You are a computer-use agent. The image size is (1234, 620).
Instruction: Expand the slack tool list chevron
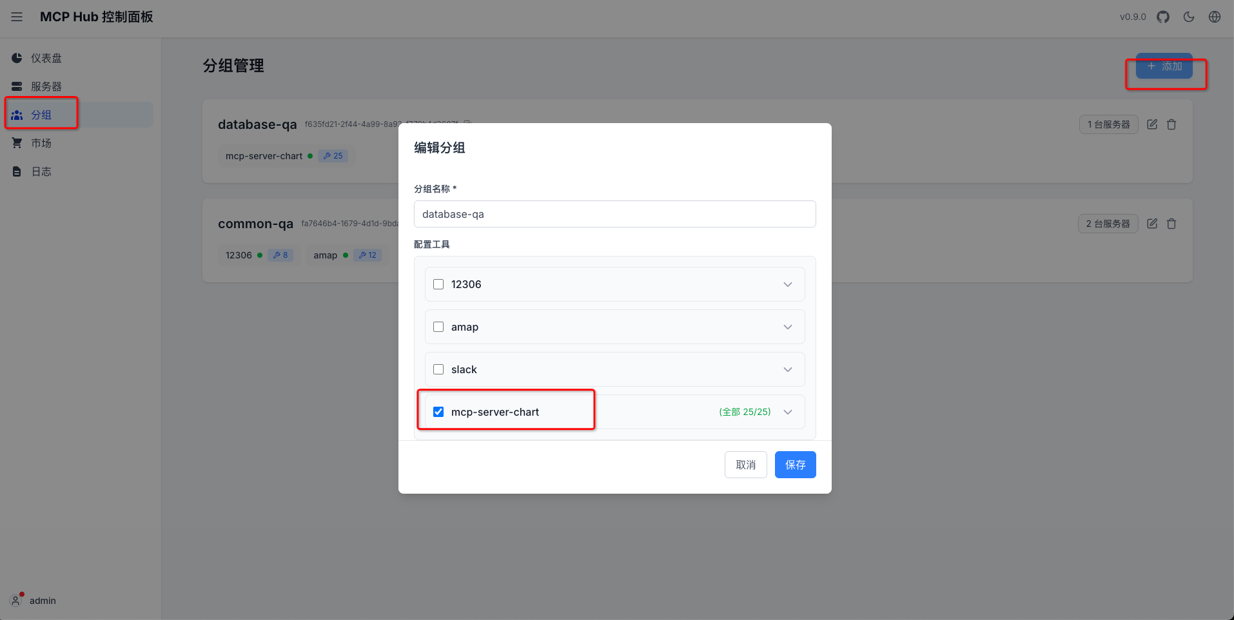(x=788, y=369)
